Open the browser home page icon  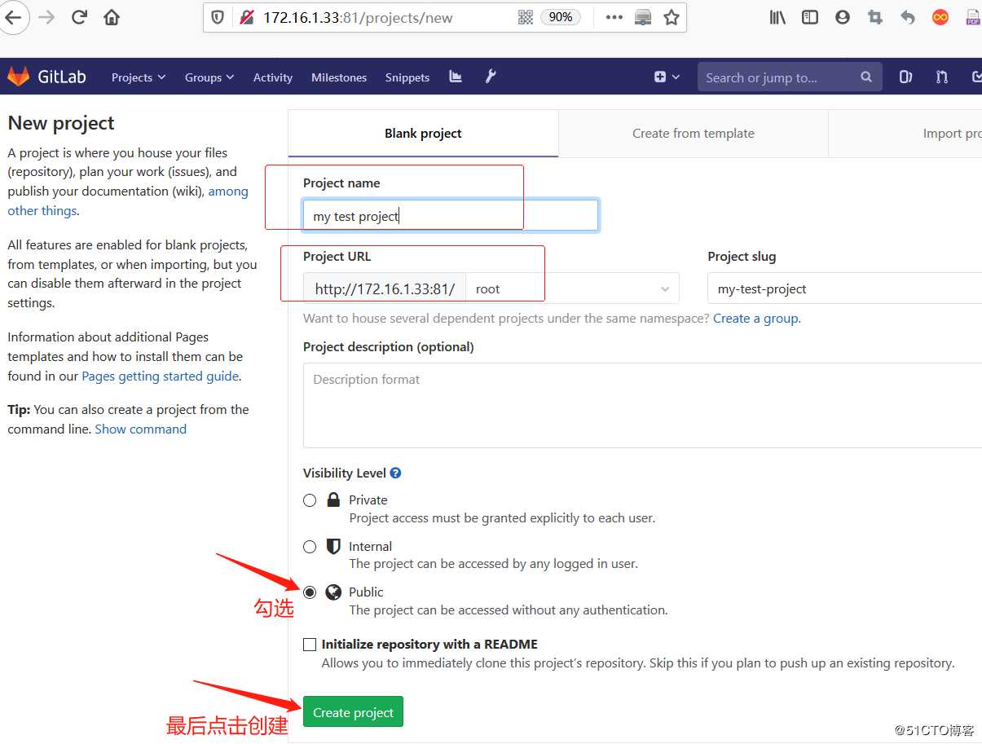[x=112, y=17]
